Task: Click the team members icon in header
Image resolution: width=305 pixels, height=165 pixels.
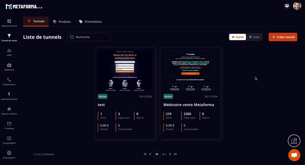Action: [x=287, y=6]
